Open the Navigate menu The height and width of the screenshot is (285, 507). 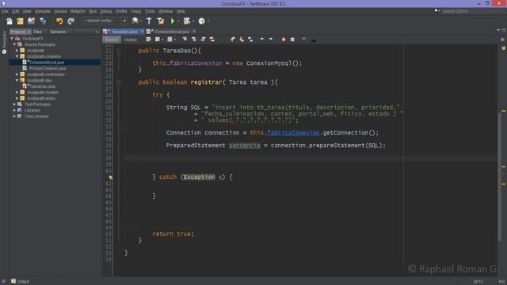pyautogui.click(x=42, y=11)
